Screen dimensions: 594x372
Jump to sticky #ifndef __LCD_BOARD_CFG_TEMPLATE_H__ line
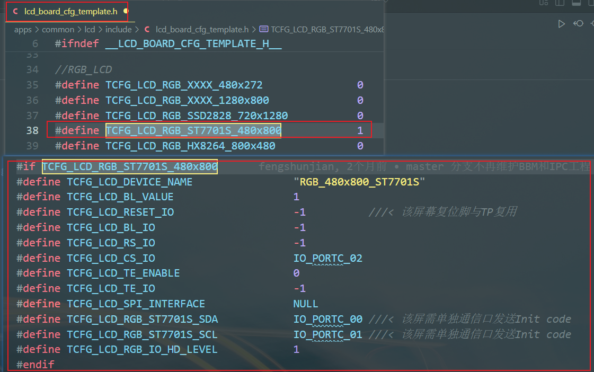(168, 43)
